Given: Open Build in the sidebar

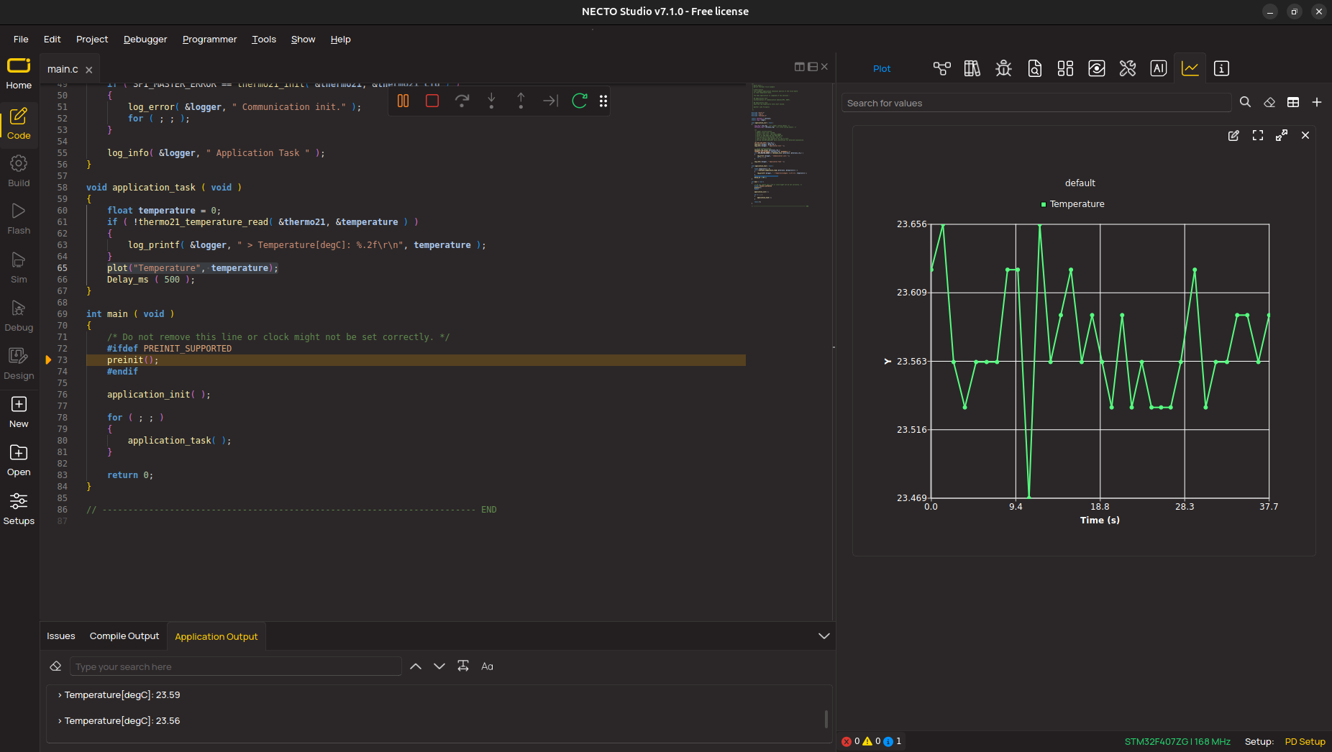Looking at the screenshot, I should click(19, 171).
